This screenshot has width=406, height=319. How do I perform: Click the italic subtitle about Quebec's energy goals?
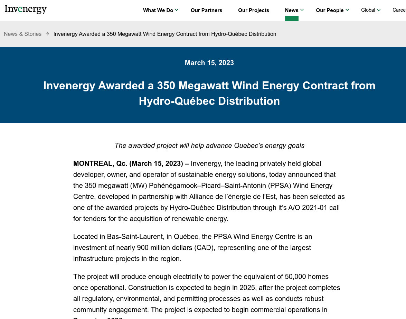(209, 146)
